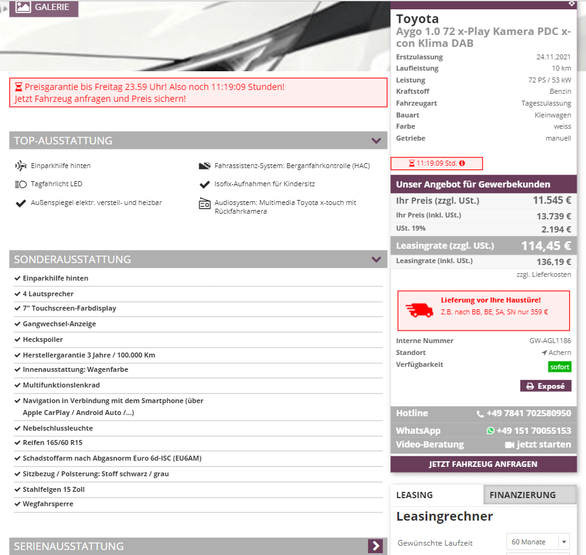Click the Sitzbezug / Polsterung: Stoff schwarz / grau entry
The image size is (586, 555).
click(96, 474)
